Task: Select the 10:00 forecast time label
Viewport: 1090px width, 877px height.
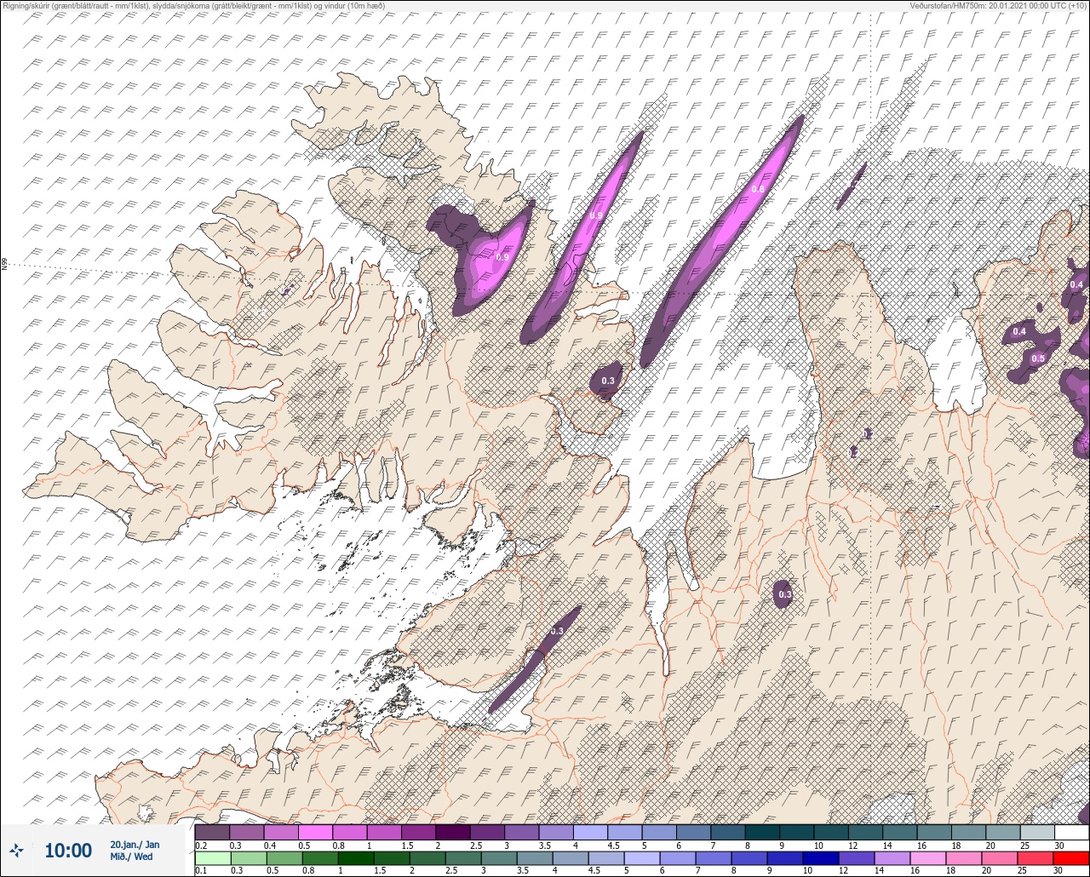Action: coord(68,851)
